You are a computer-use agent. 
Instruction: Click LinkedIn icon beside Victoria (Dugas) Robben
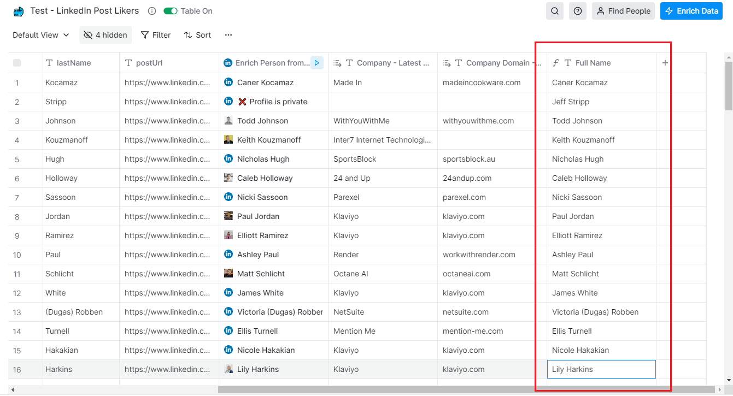coord(228,312)
